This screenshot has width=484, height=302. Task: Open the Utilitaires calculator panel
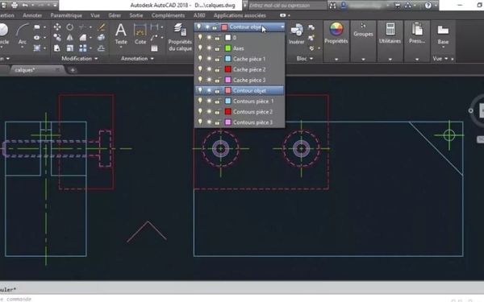[x=390, y=33]
